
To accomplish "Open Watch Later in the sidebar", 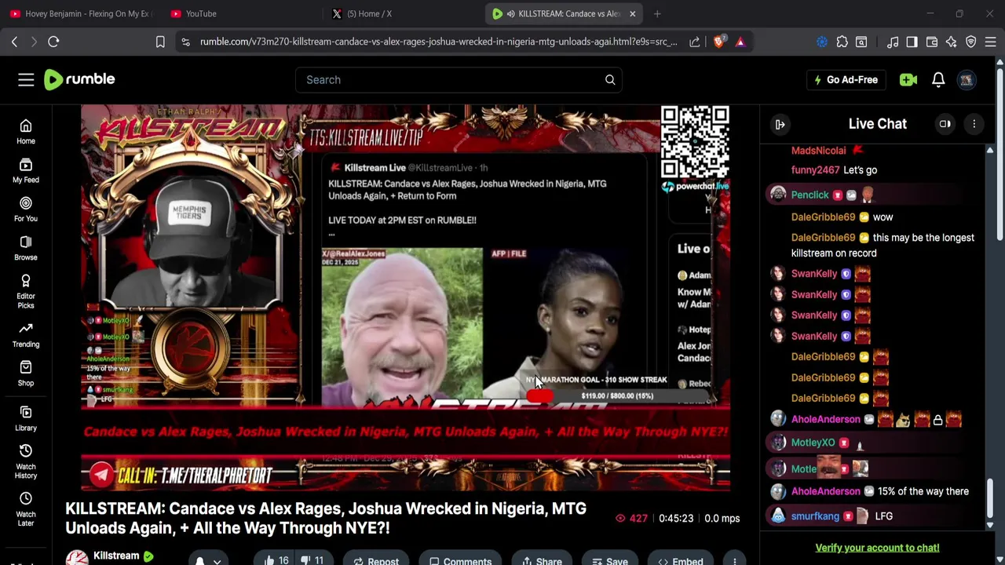I will [x=26, y=509].
